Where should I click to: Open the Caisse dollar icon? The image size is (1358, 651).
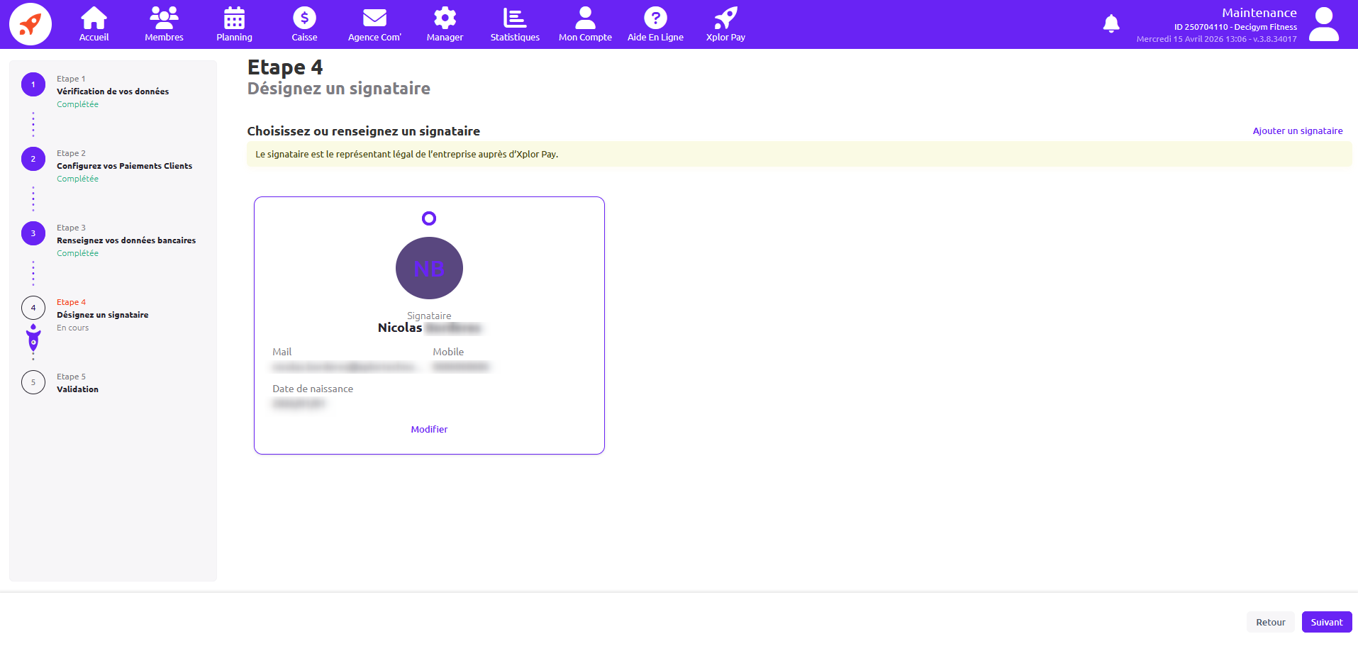(304, 18)
